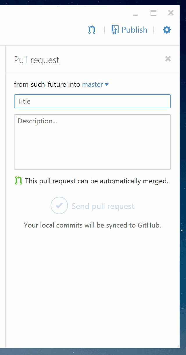Close the Pull request panel
186x355 pixels.
(168, 59)
